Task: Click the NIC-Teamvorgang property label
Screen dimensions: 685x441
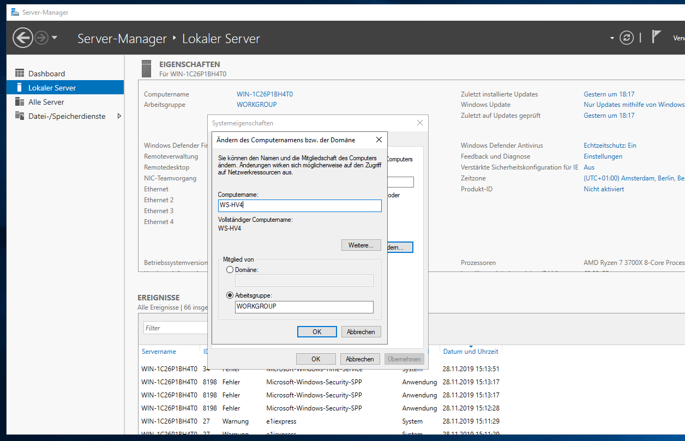Action: 170,178
